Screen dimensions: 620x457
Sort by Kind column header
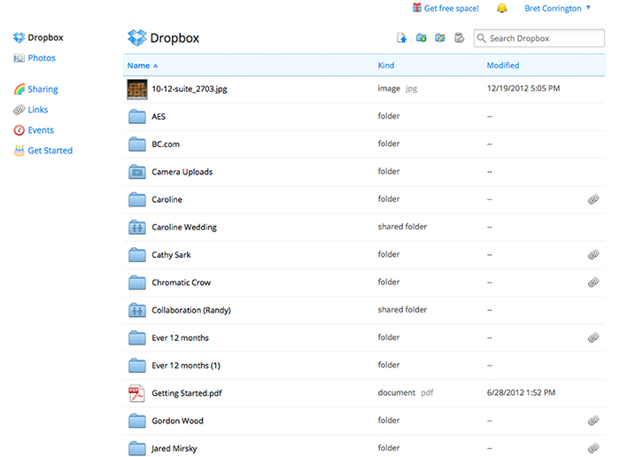tap(386, 66)
